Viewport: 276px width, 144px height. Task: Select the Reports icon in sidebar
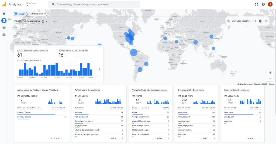click(4, 20)
